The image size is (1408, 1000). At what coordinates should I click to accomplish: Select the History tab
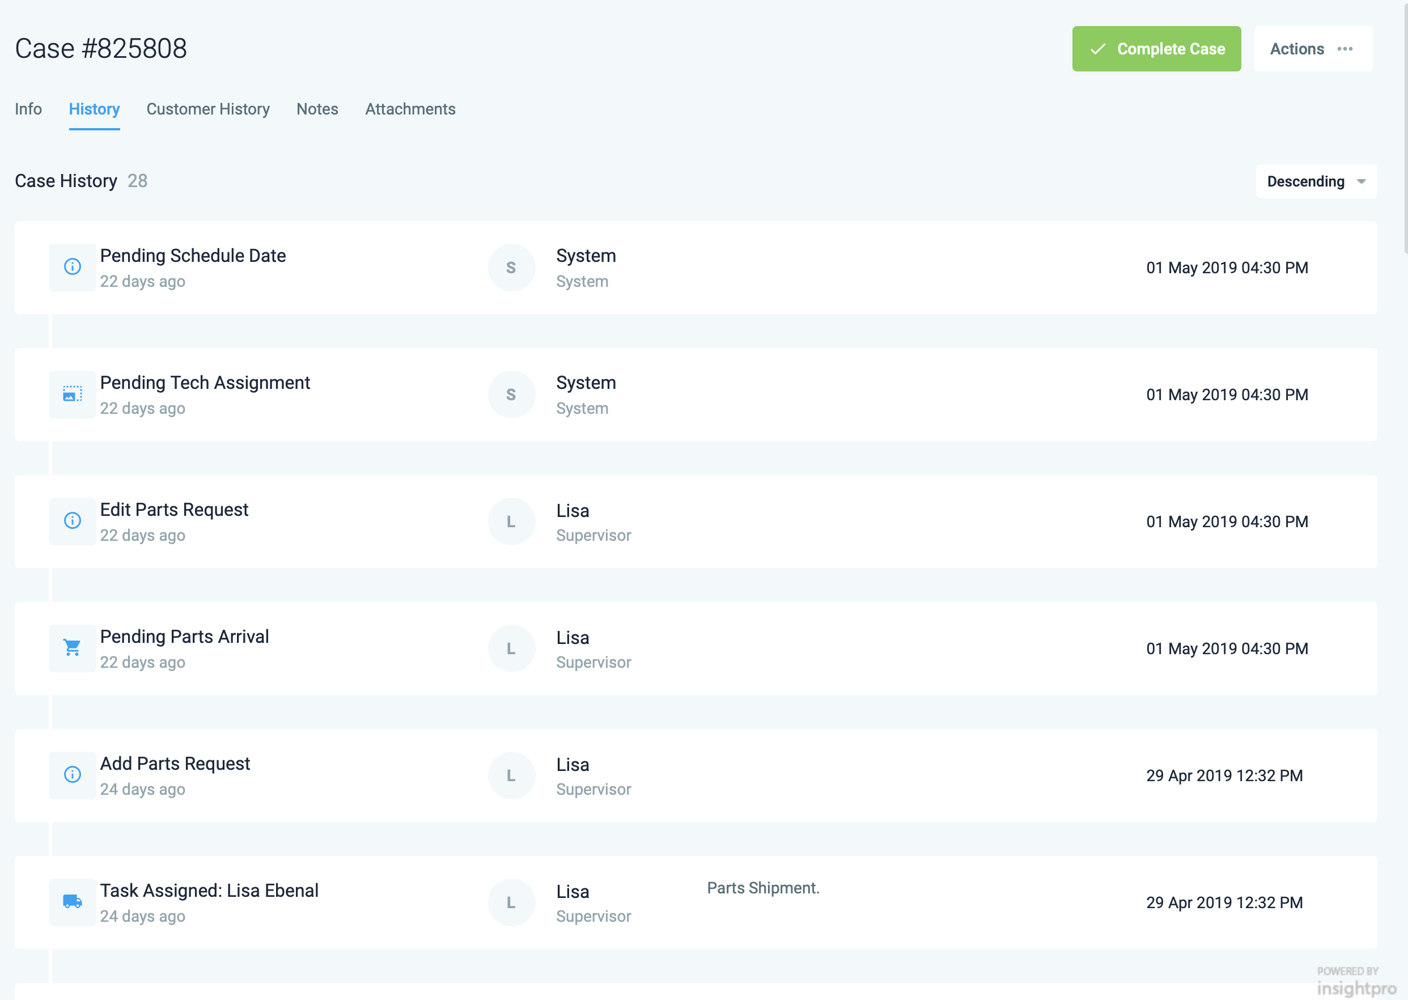[94, 109]
